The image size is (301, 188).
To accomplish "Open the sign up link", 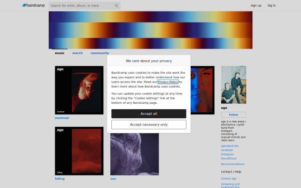I will pyautogui.click(x=256, y=6).
